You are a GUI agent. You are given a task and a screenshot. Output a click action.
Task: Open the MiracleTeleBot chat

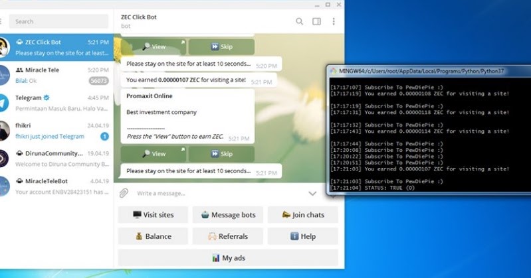(56, 186)
